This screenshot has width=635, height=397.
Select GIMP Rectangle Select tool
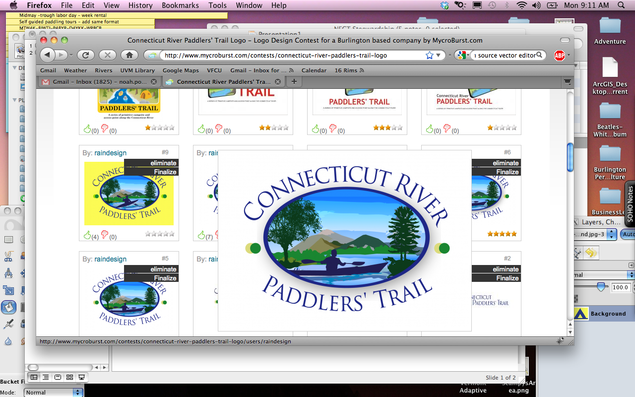(x=8, y=240)
